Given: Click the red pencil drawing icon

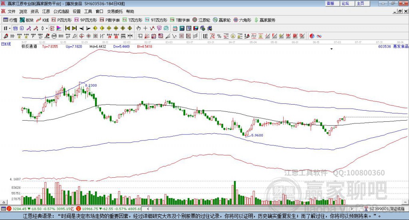Looking at the screenshot, I should [6, 36].
